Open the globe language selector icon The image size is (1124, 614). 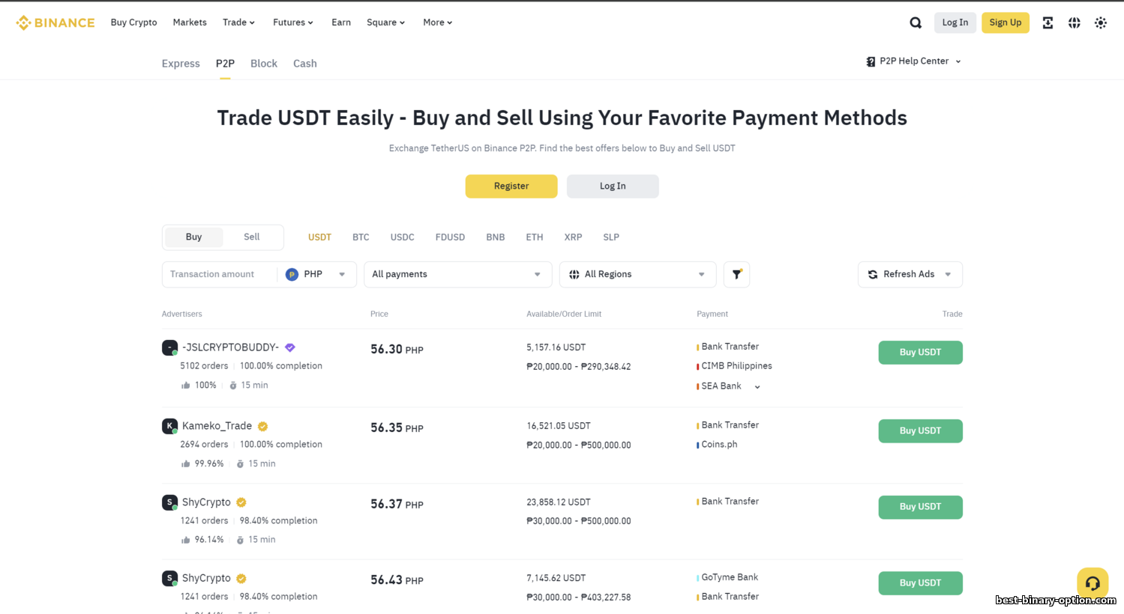tap(1074, 22)
